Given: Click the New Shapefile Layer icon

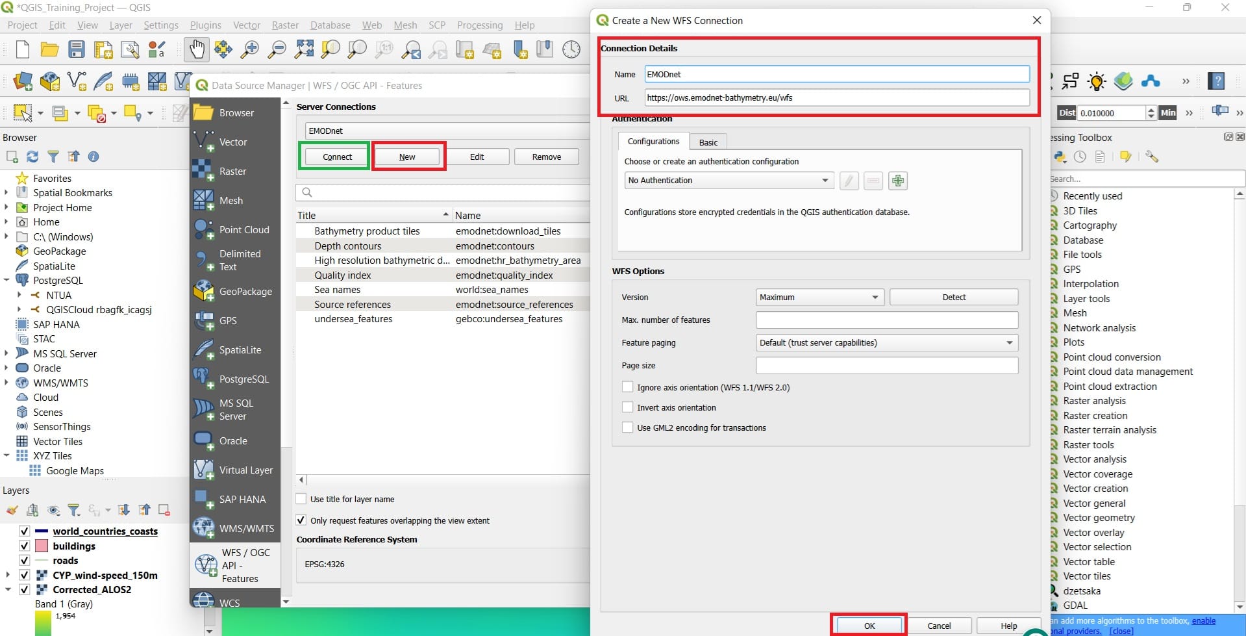Looking at the screenshot, I should (77, 81).
